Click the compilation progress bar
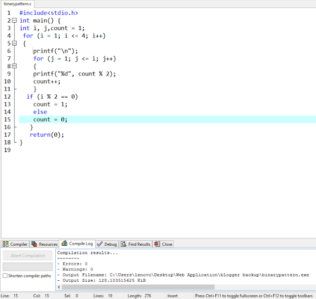Image resolution: width=316 pixels, height=299 pixels. point(28,266)
